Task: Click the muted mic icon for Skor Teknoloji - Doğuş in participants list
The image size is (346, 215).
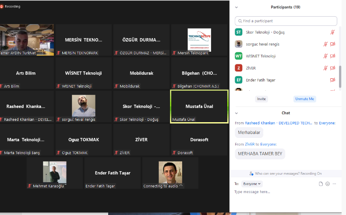Action: [332, 32]
